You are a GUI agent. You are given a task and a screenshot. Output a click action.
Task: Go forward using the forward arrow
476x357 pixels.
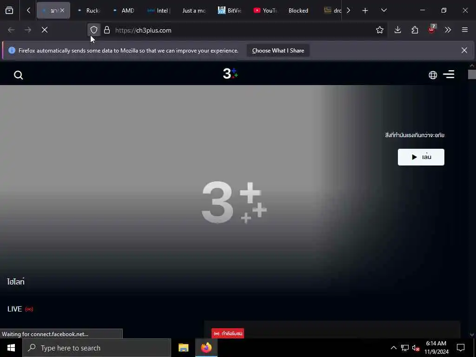tap(28, 30)
